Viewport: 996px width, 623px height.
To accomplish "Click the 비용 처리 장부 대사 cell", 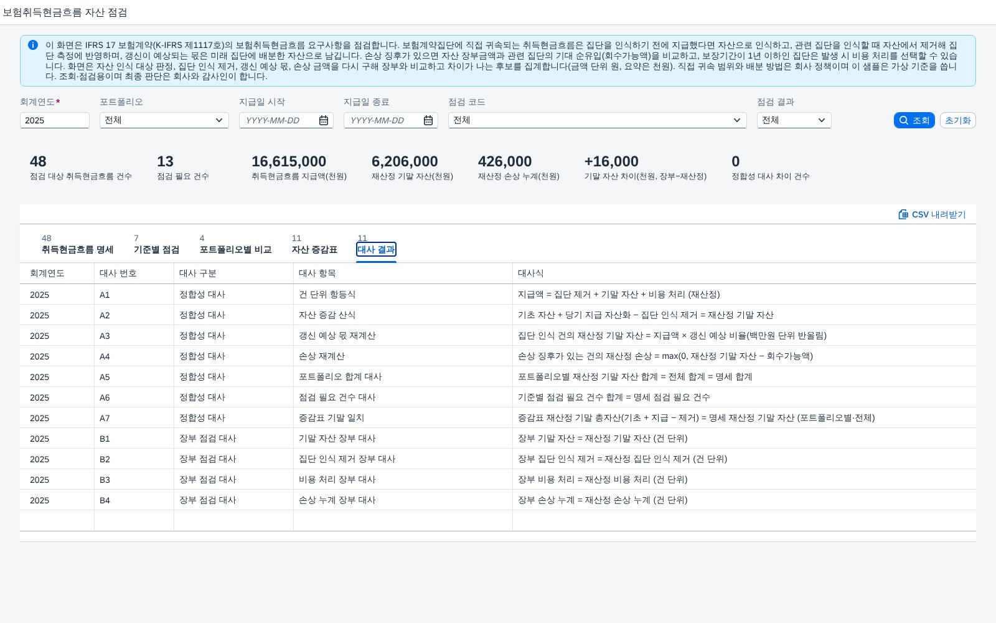I will click(x=403, y=480).
